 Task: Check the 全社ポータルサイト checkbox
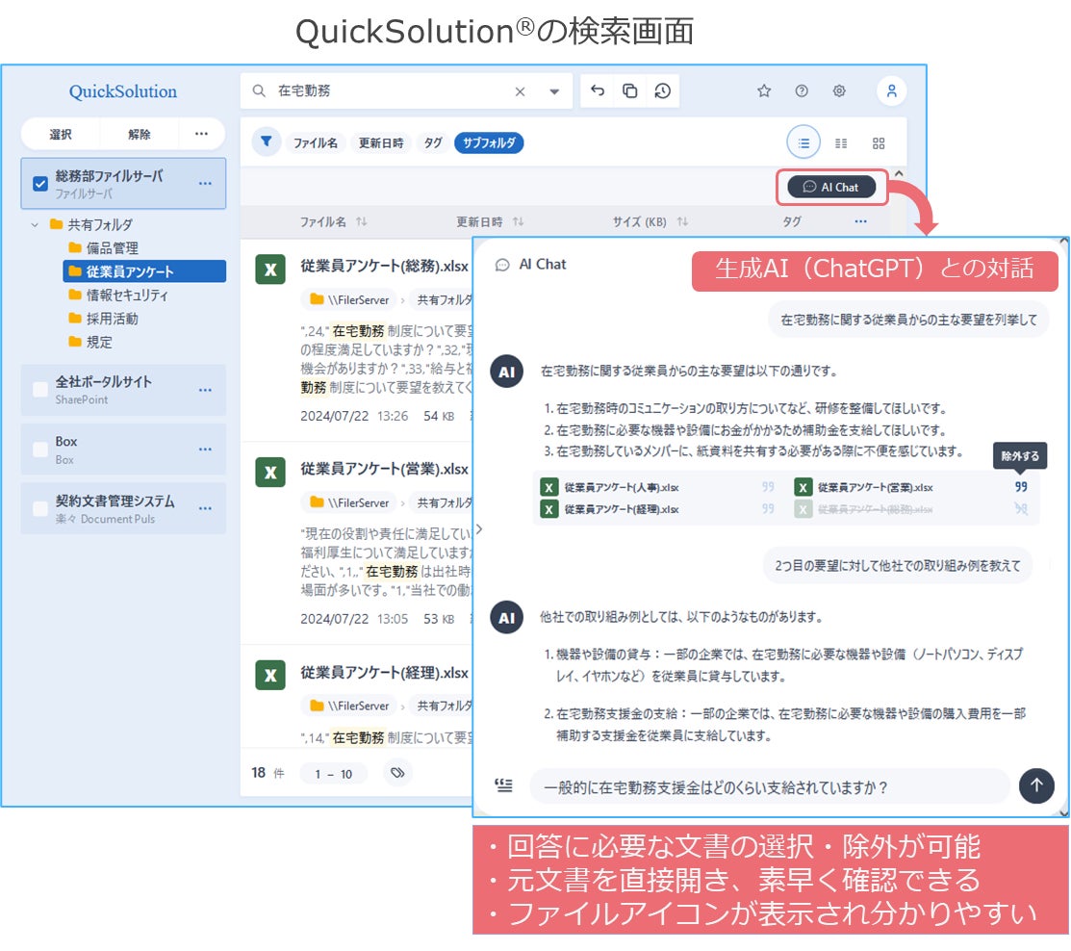click(x=40, y=390)
